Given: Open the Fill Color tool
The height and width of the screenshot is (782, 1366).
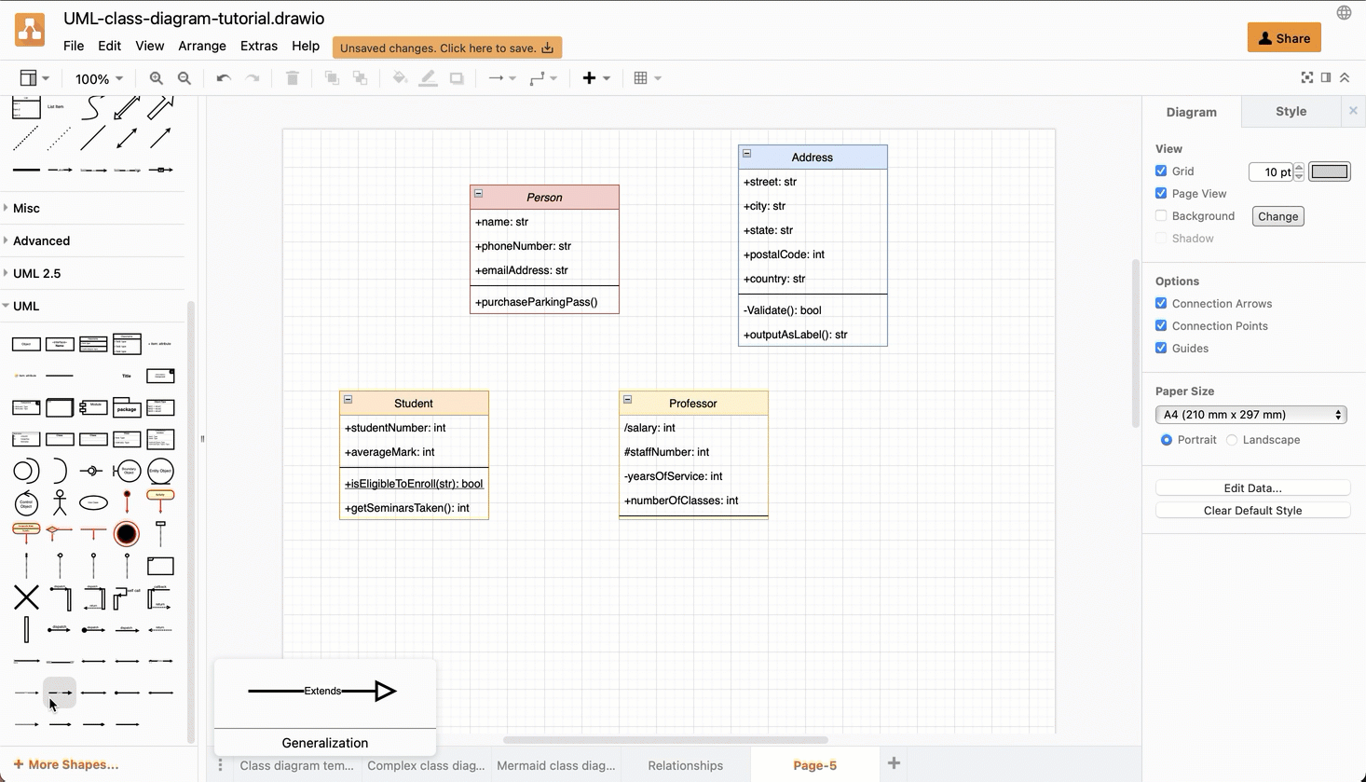Looking at the screenshot, I should click(399, 77).
